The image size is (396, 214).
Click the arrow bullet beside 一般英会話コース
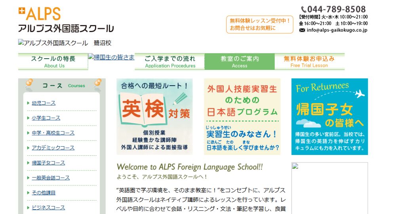point(28,178)
